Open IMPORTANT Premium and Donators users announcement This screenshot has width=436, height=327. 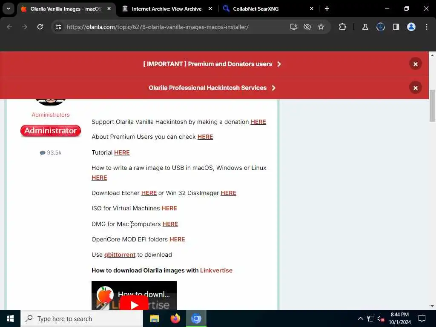[212, 64]
